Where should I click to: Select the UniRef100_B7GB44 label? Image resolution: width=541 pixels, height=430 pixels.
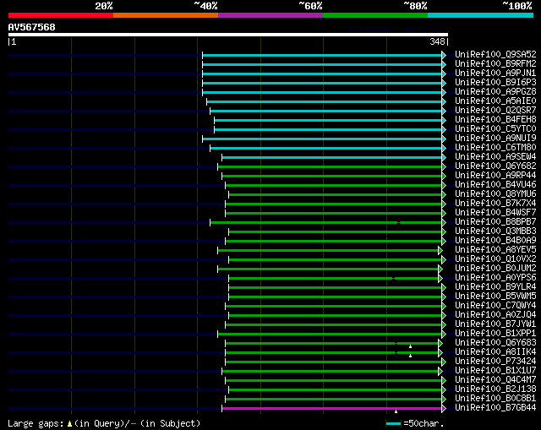tap(495, 408)
